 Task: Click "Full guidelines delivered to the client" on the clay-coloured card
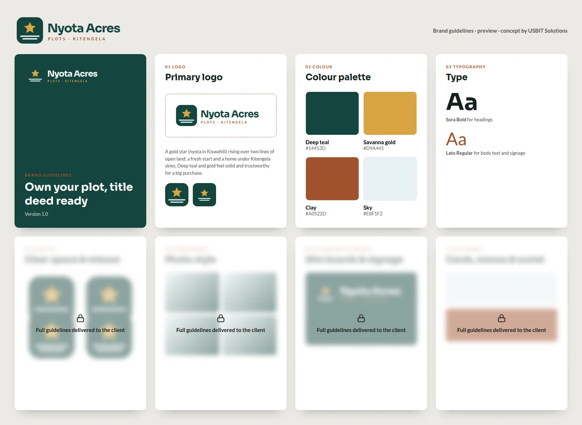pyautogui.click(x=502, y=330)
